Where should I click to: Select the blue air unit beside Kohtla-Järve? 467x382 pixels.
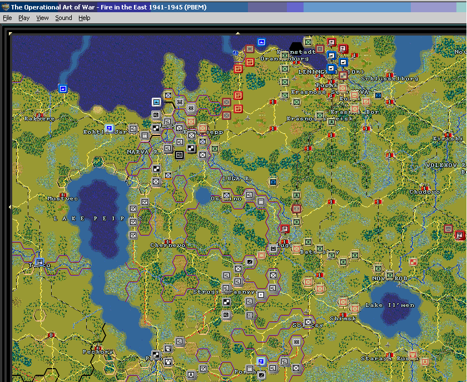tap(110, 128)
